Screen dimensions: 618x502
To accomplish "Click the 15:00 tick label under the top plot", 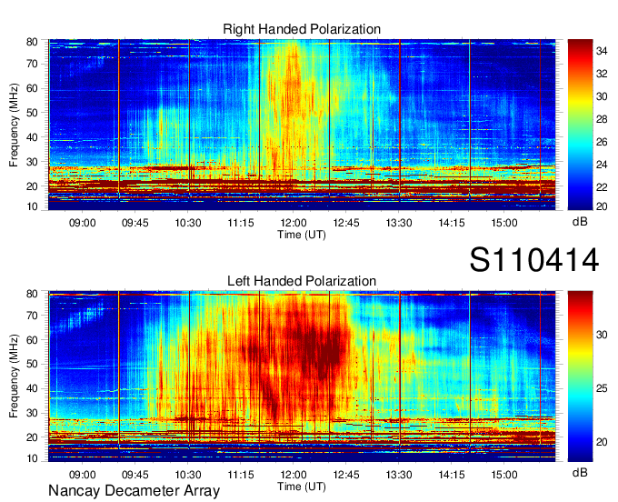I will (504, 223).
